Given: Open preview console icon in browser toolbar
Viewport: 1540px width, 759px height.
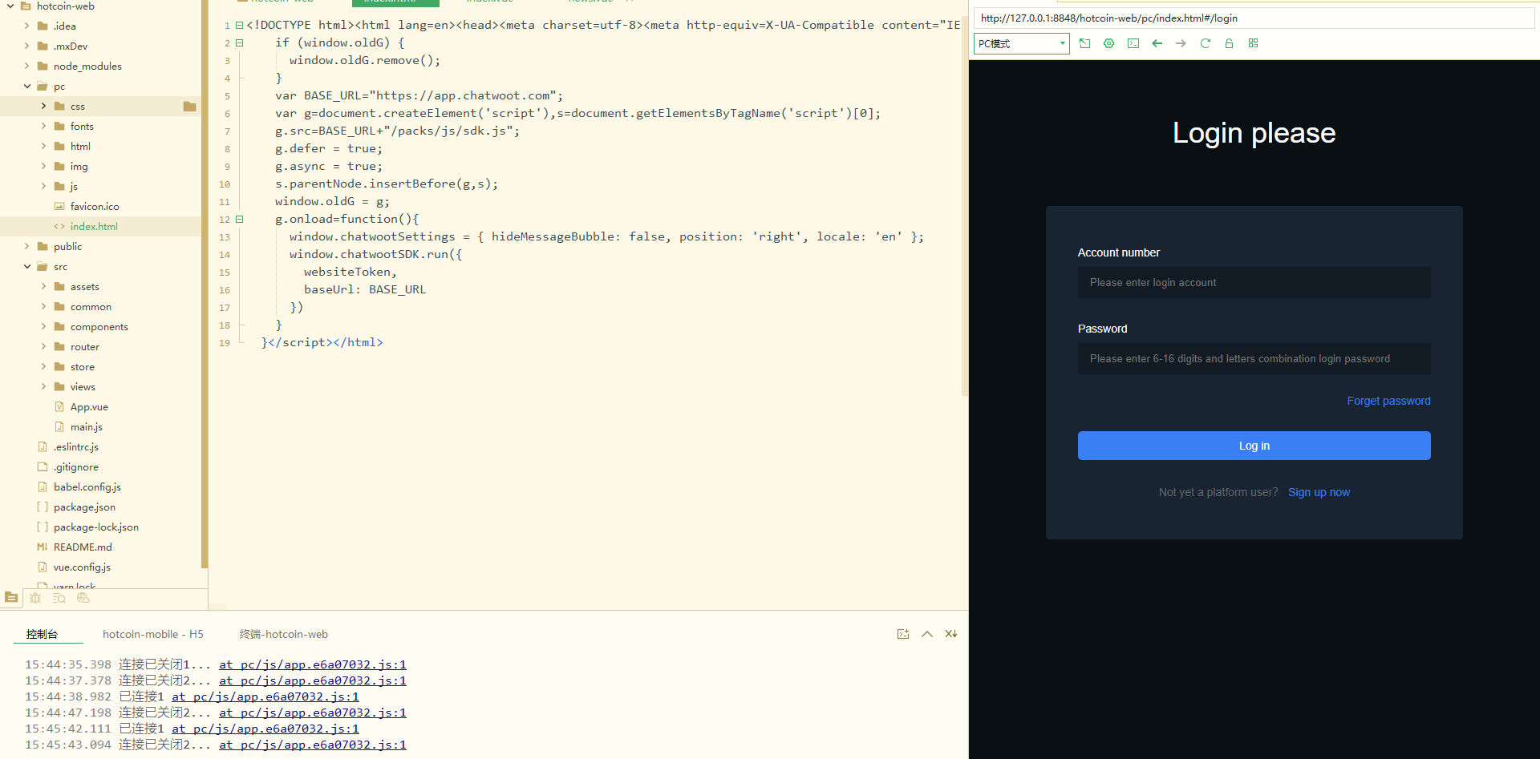Looking at the screenshot, I should tap(1133, 43).
